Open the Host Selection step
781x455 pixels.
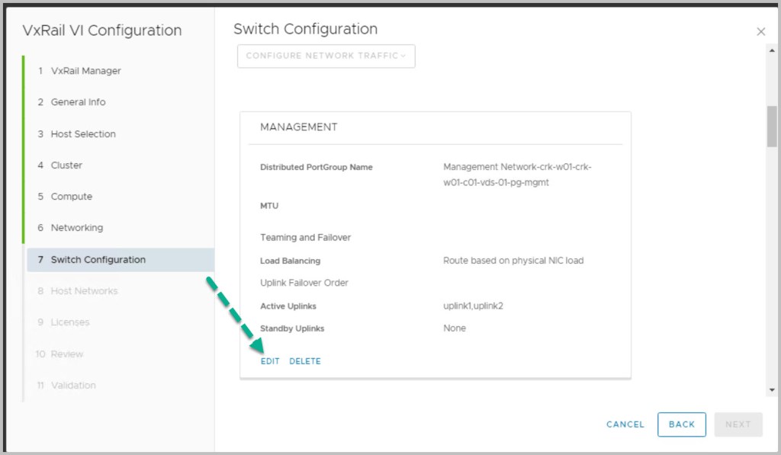pos(83,134)
